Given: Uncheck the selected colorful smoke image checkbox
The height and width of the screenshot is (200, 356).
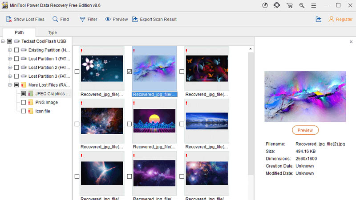Looking at the screenshot, I should click(129, 72).
